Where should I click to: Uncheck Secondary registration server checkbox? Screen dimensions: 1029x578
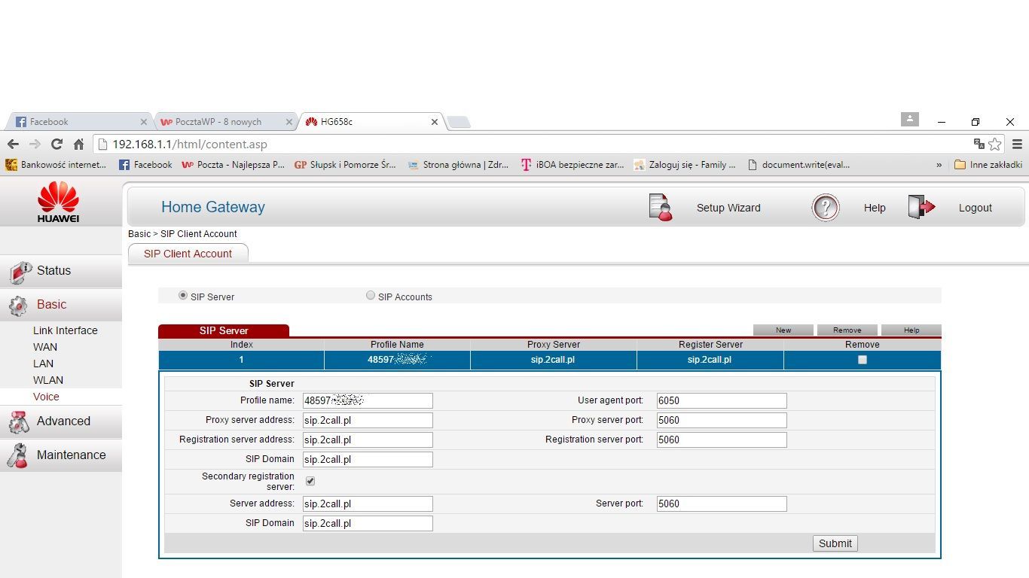coord(310,481)
